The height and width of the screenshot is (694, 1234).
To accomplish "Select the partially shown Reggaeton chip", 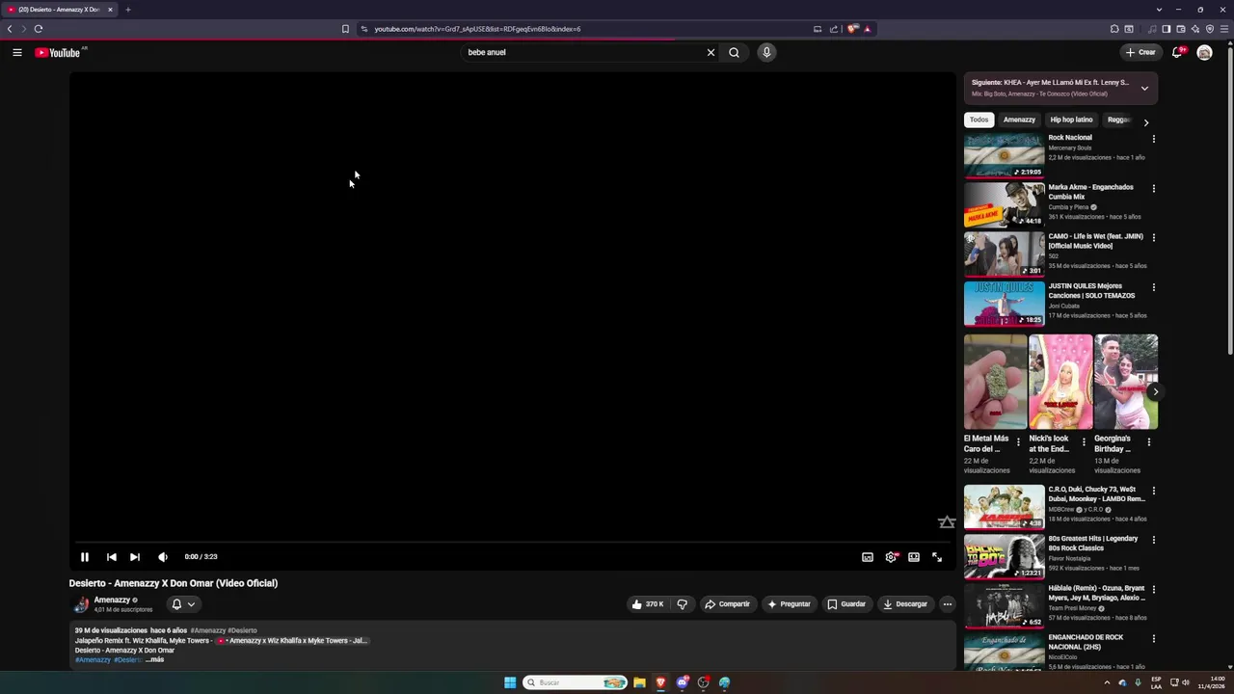I will (1118, 120).
